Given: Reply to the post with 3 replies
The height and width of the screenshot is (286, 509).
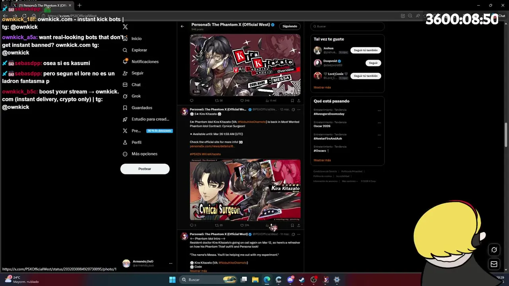Looking at the screenshot, I should [x=193, y=225].
